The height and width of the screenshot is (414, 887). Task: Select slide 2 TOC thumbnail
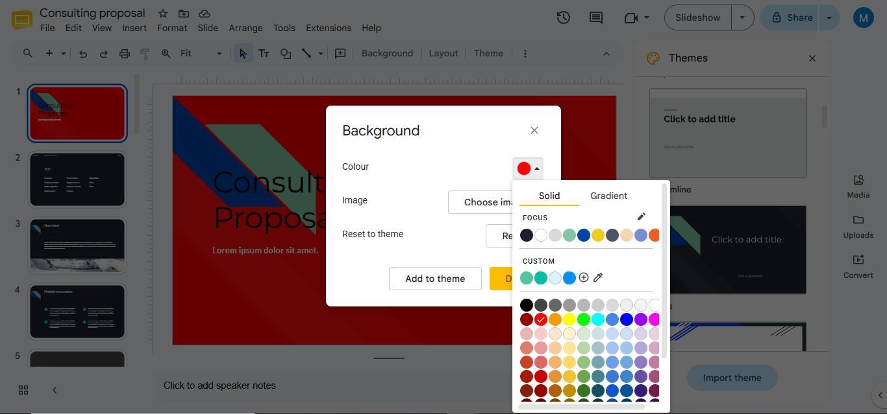77,179
